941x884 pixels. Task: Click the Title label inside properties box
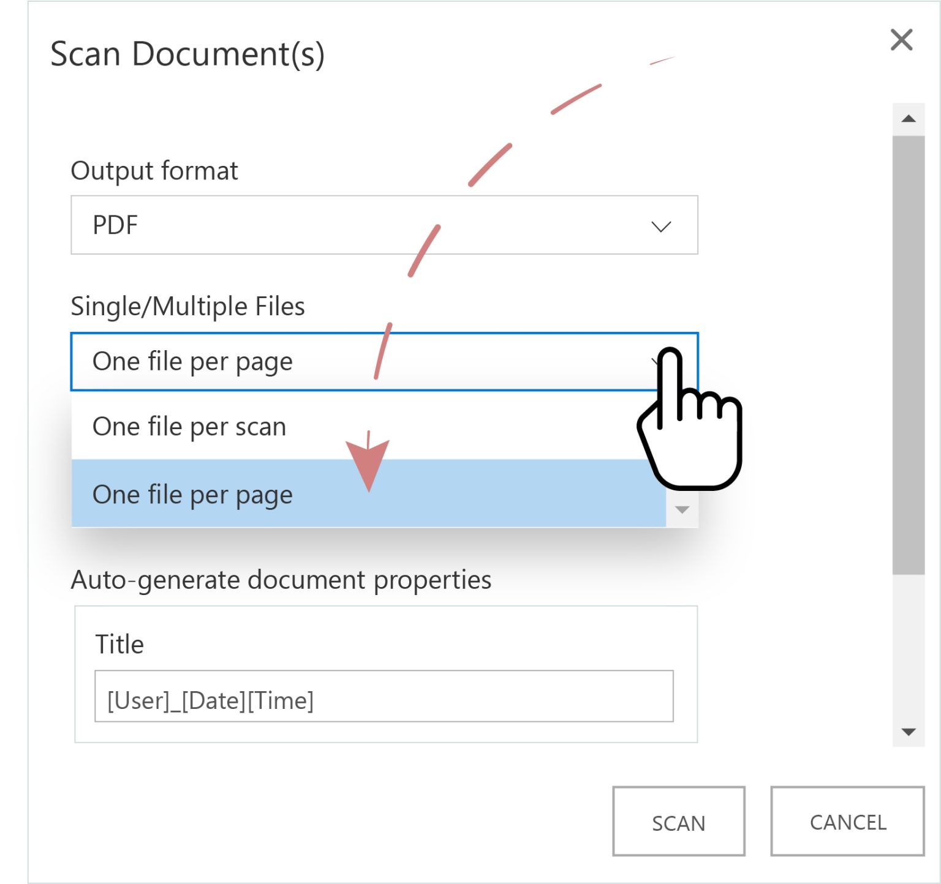tap(119, 643)
